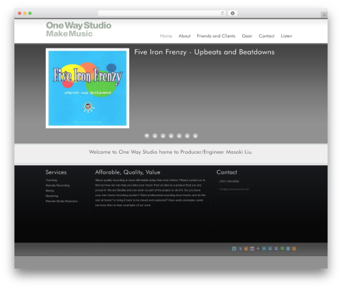Open the Mixing service link

(50, 191)
